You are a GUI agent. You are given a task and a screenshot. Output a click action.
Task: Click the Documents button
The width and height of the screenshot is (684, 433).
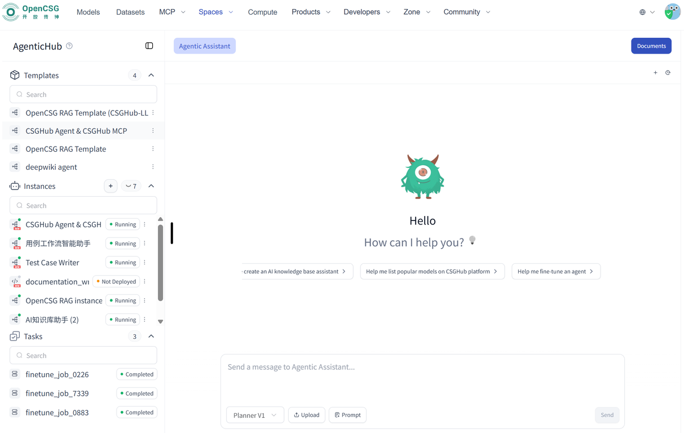pyautogui.click(x=651, y=46)
